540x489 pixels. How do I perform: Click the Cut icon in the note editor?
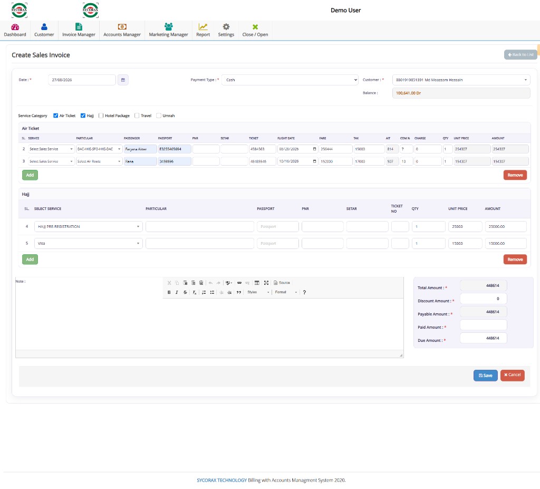coord(169,283)
